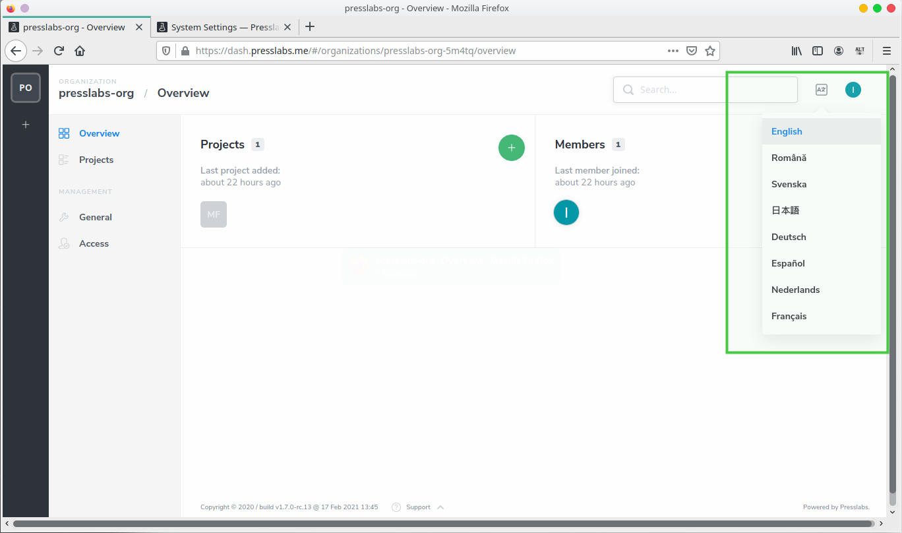Open the PO organization avatar in sidebar
This screenshot has height=533, width=902.
26,88
